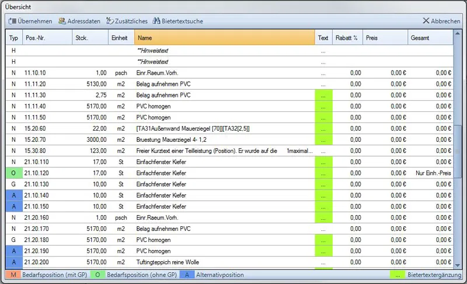467x284 pixels.
Task: Click Stck. quantity cell of row 15.20.60
Action: click(90, 129)
